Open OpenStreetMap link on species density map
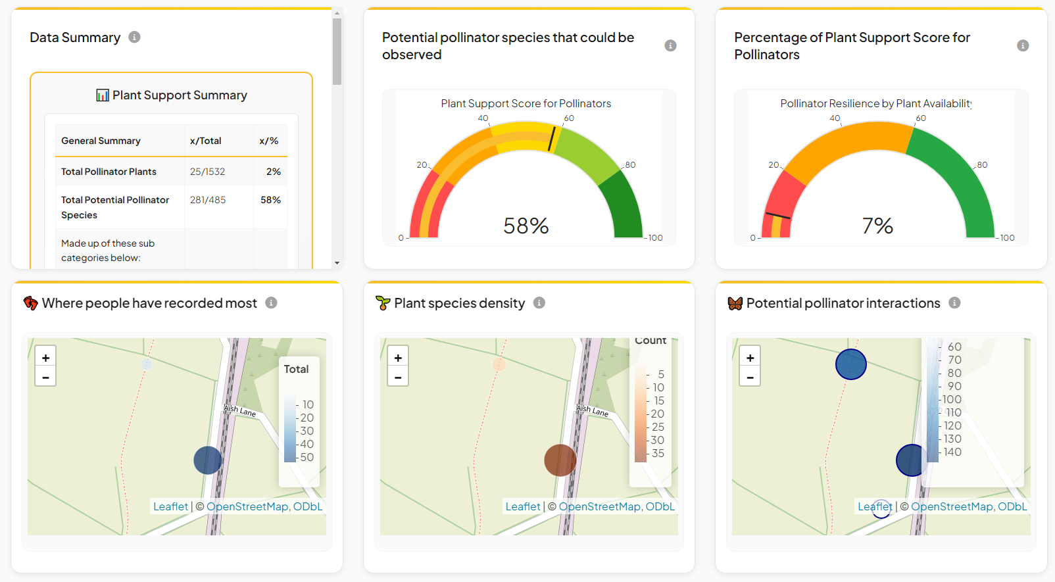Screen dimensions: 1055x582 (599, 506)
